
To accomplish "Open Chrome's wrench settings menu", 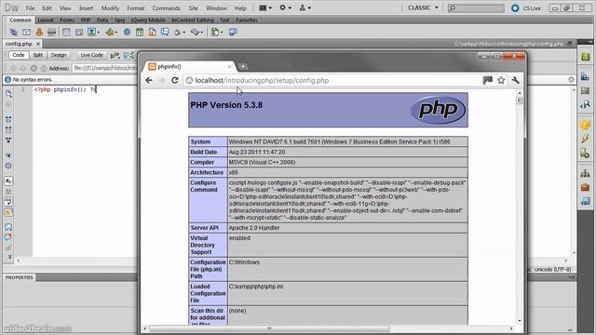I will tap(515, 80).
